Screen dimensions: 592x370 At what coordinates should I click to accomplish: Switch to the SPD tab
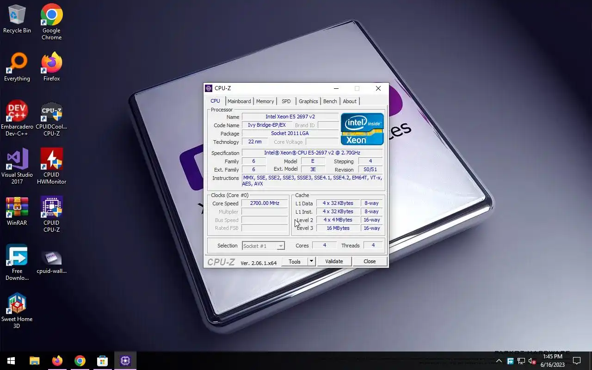[x=286, y=101]
